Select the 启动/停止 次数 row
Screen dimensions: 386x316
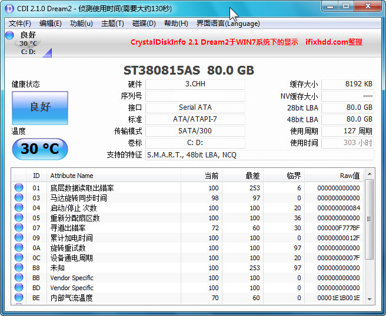188,208
